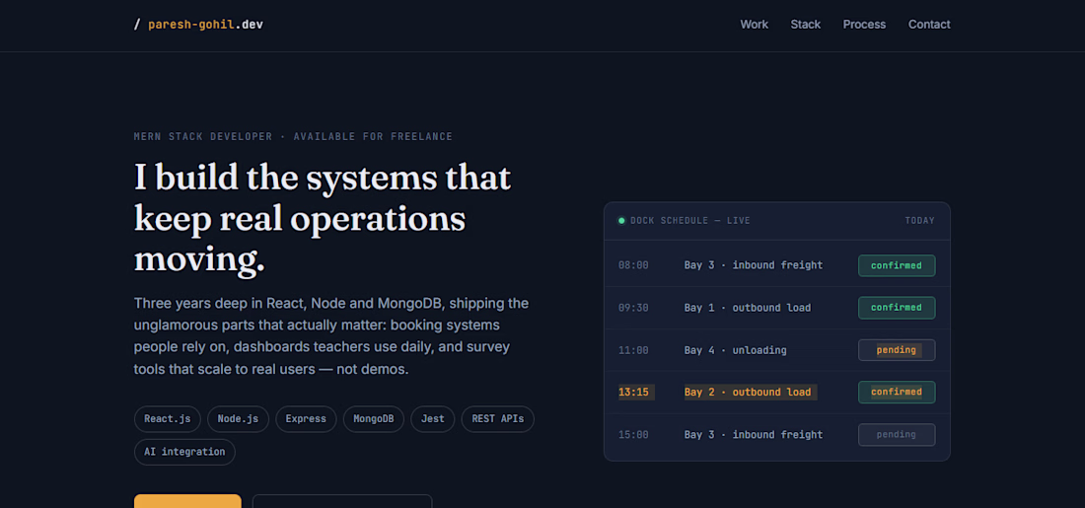Click the Express tag chip
The image size is (1085, 508).
click(306, 418)
